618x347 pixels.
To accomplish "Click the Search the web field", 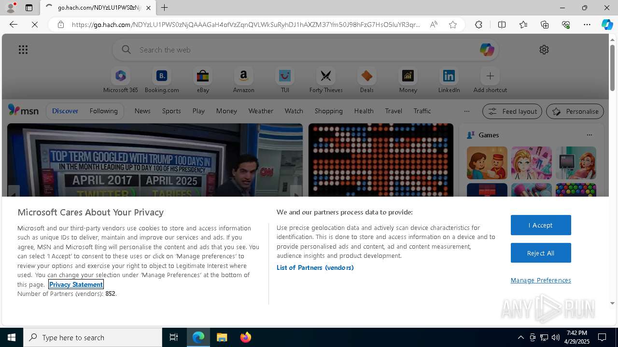I will 305,50.
